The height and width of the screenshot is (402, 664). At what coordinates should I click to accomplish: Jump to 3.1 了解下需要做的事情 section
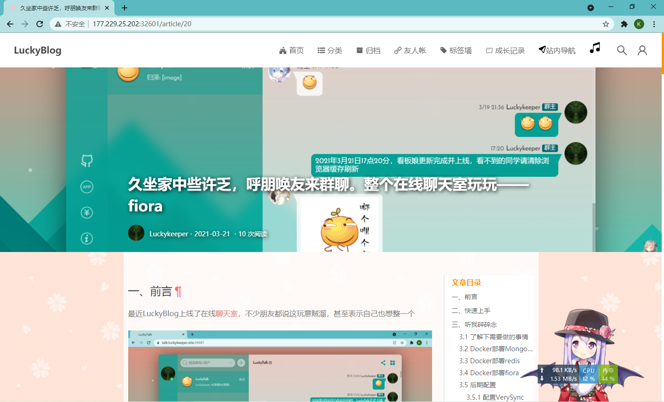(x=494, y=337)
